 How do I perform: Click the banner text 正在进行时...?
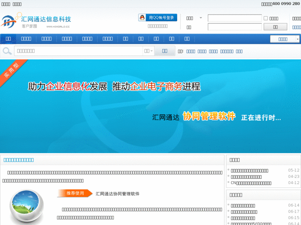tap(261, 118)
